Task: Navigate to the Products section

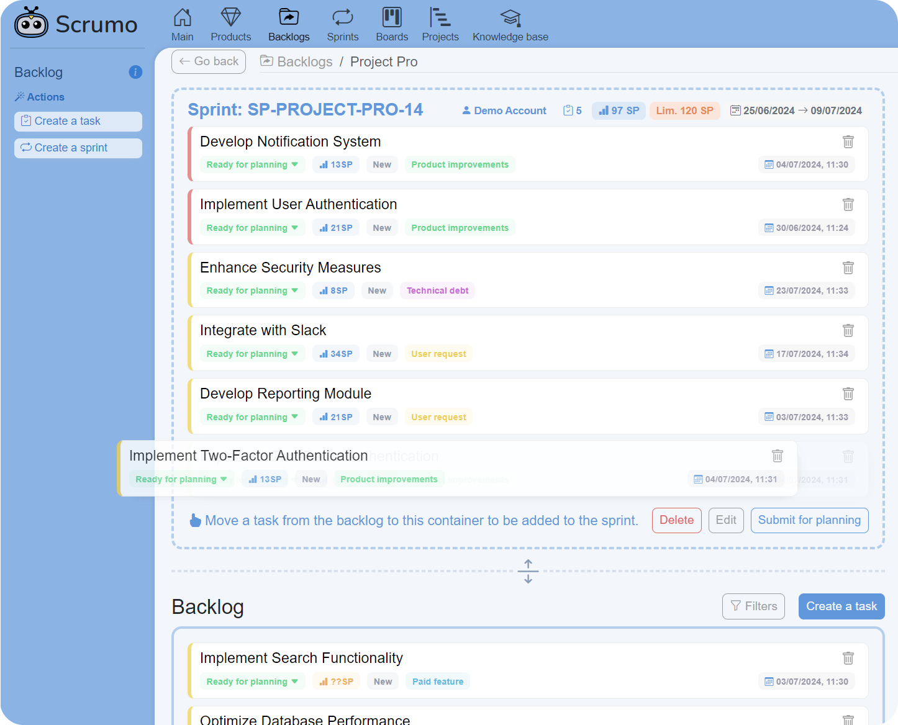Action: pos(230,25)
